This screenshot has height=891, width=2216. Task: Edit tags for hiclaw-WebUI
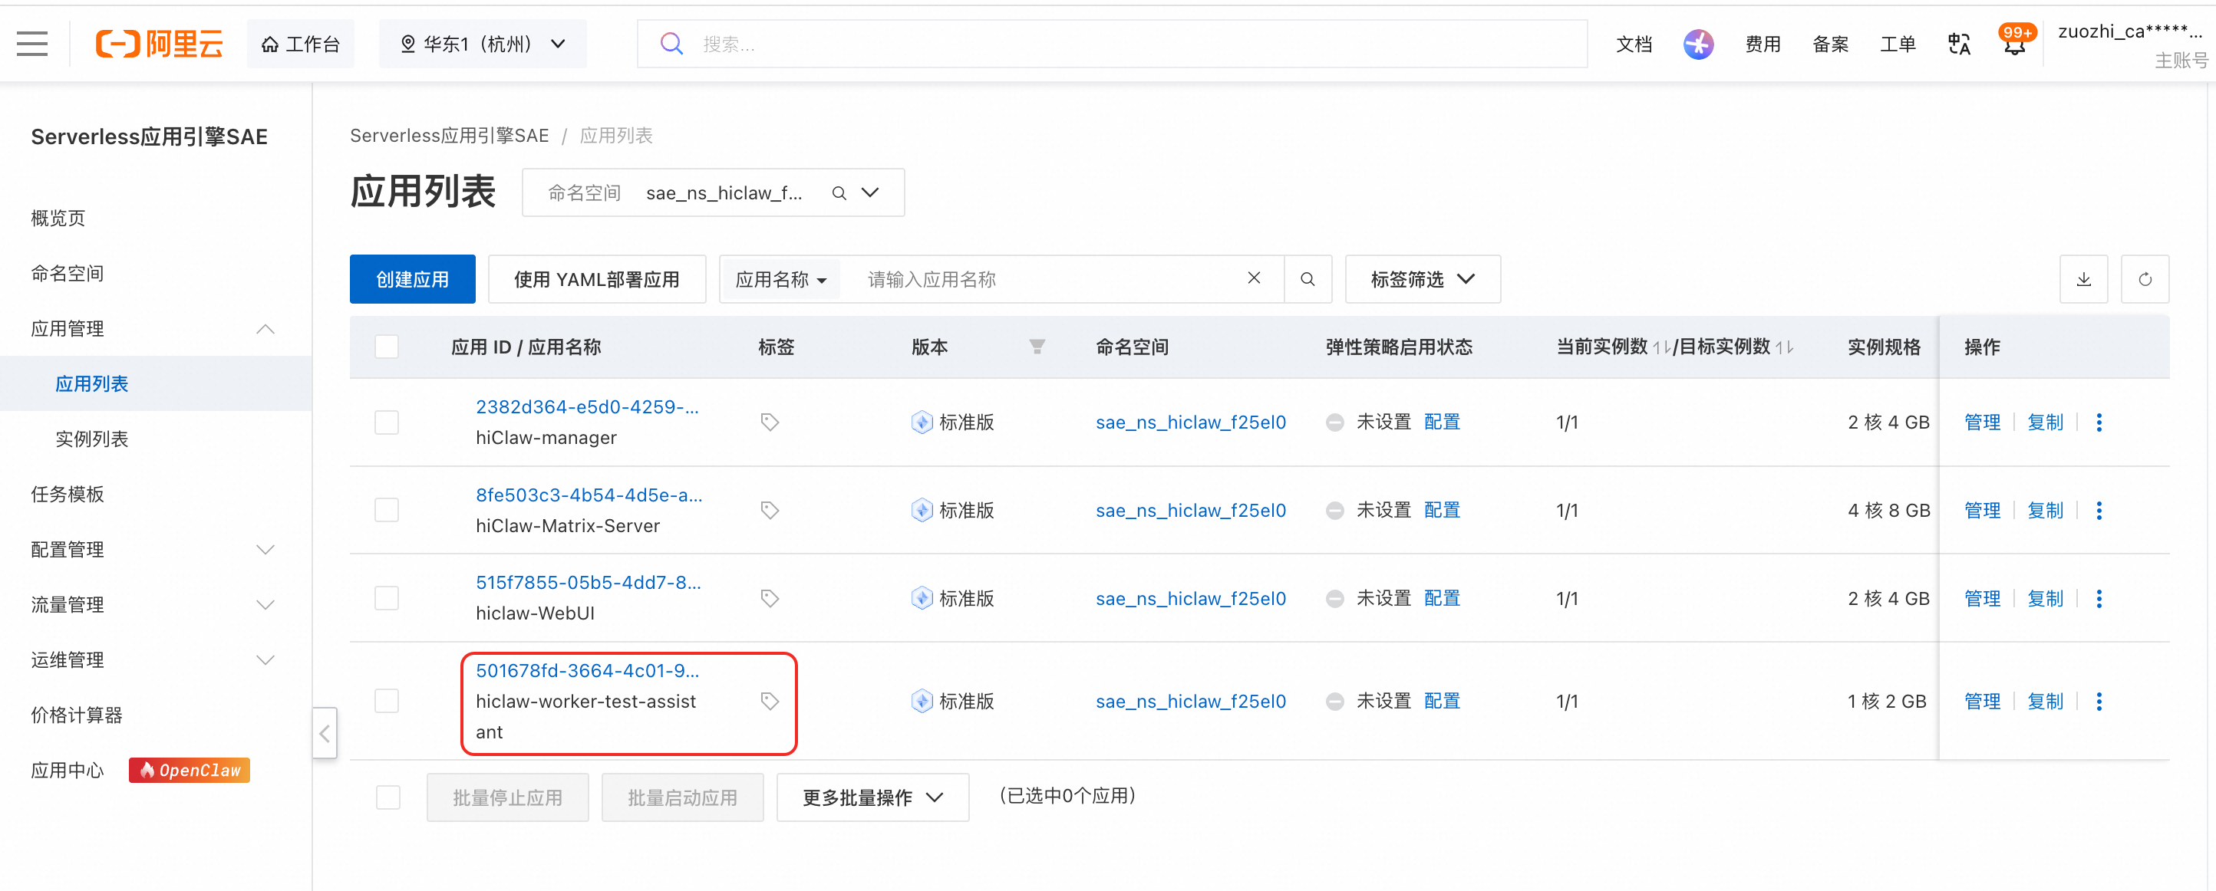[769, 598]
